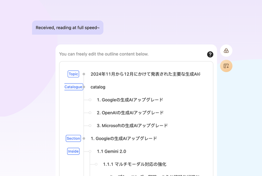Select catalogue entry 1. Googleの生成AIアップグレード

pyautogui.click(x=130, y=100)
